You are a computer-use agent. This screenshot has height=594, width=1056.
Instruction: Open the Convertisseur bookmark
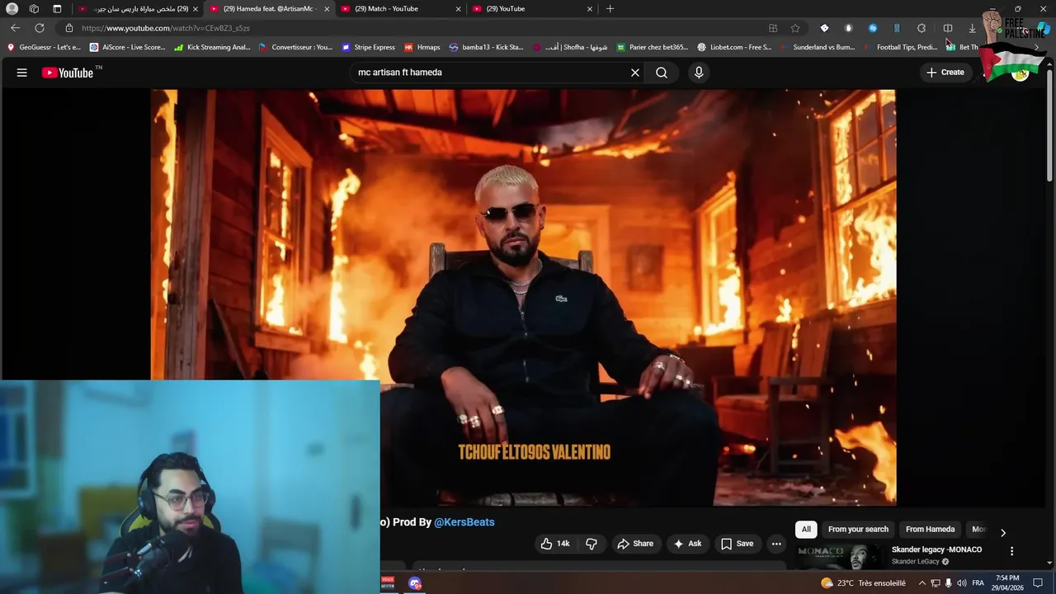coord(295,47)
